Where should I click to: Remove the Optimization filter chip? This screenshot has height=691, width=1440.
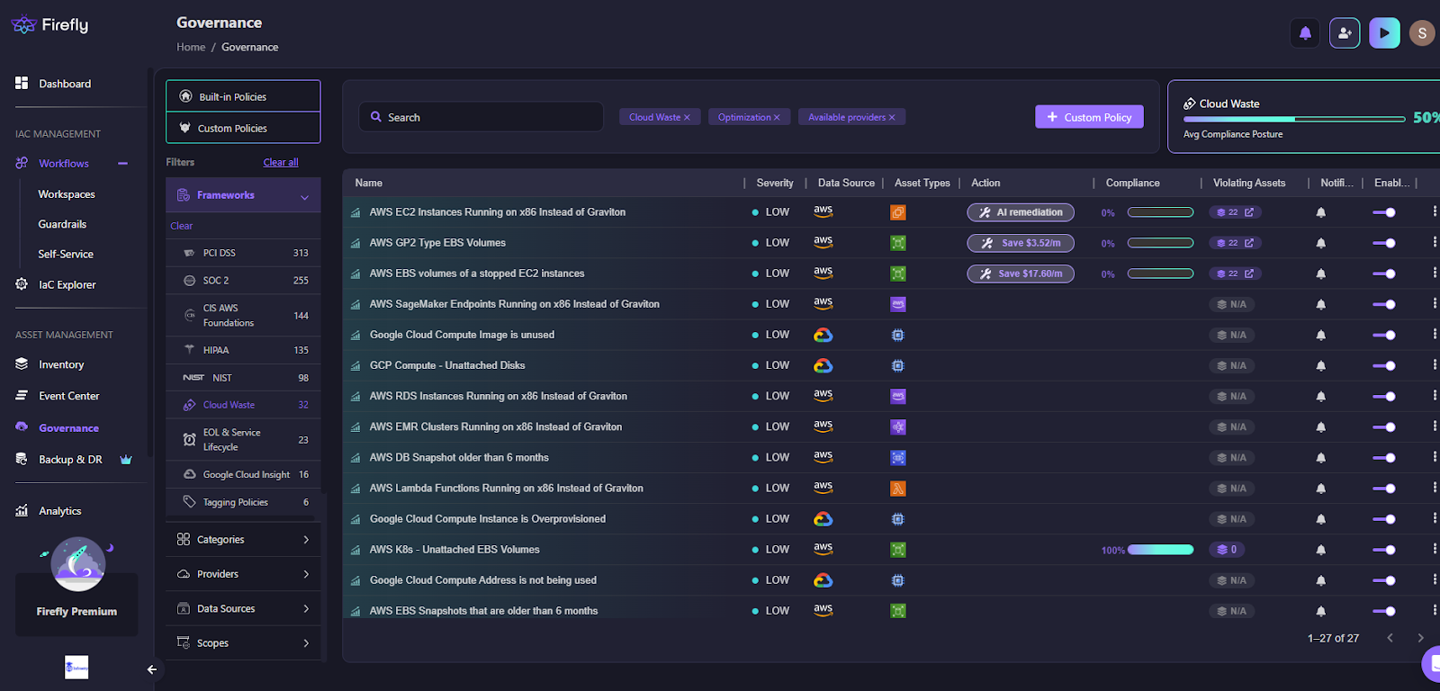(x=777, y=118)
